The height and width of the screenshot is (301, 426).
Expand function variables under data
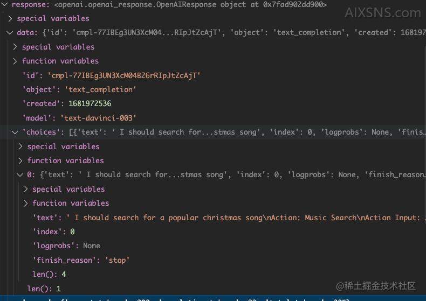click(15, 61)
